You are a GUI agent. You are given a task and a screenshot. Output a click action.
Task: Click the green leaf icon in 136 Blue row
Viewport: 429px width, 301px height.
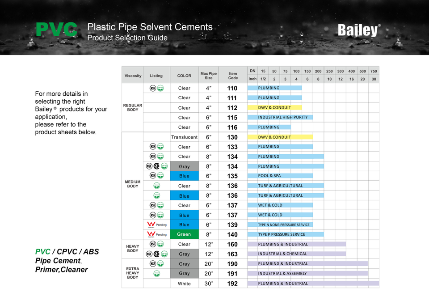coord(156,195)
